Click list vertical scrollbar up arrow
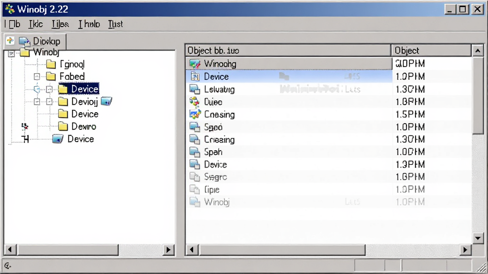488x274 pixels. click(478, 50)
